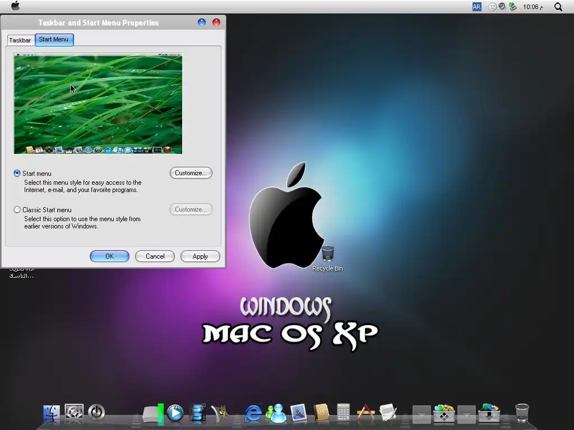Image resolution: width=574 pixels, height=430 pixels.
Task: Open the Recycle Bin desktop icon
Action: click(x=327, y=259)
